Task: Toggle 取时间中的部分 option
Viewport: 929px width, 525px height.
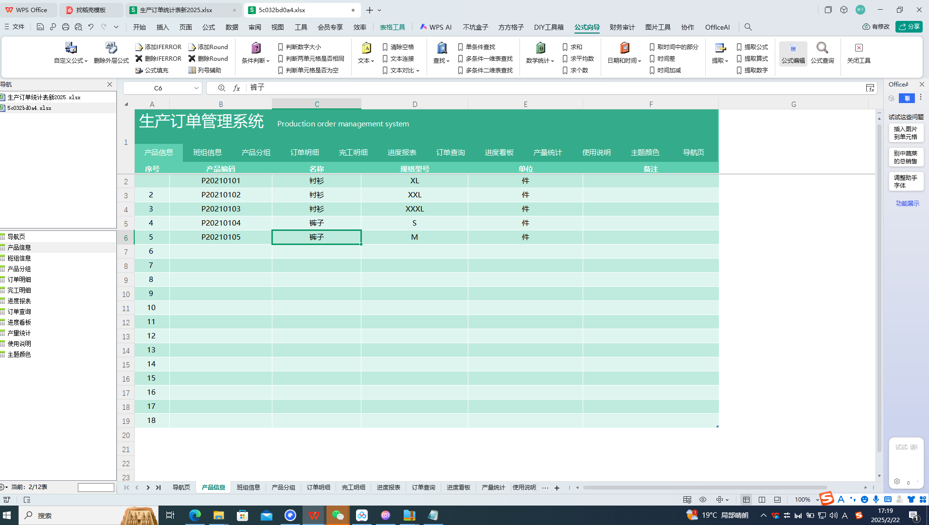Action: click(x=674, y=47)
